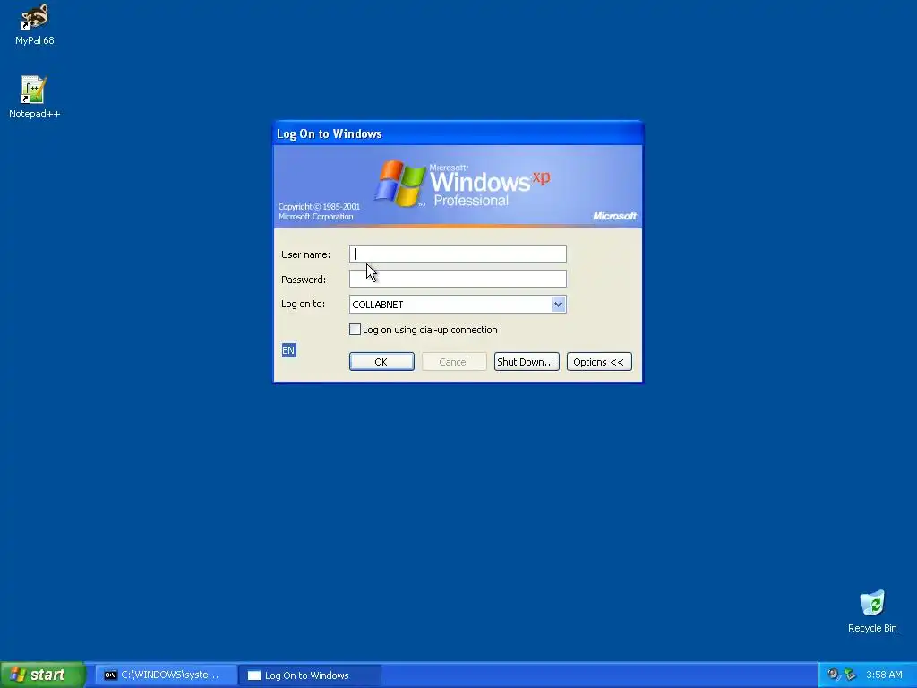The height and width of the screenshot is (688, 917).
Task: Click the EN language indicator
Action: point(288,350)
